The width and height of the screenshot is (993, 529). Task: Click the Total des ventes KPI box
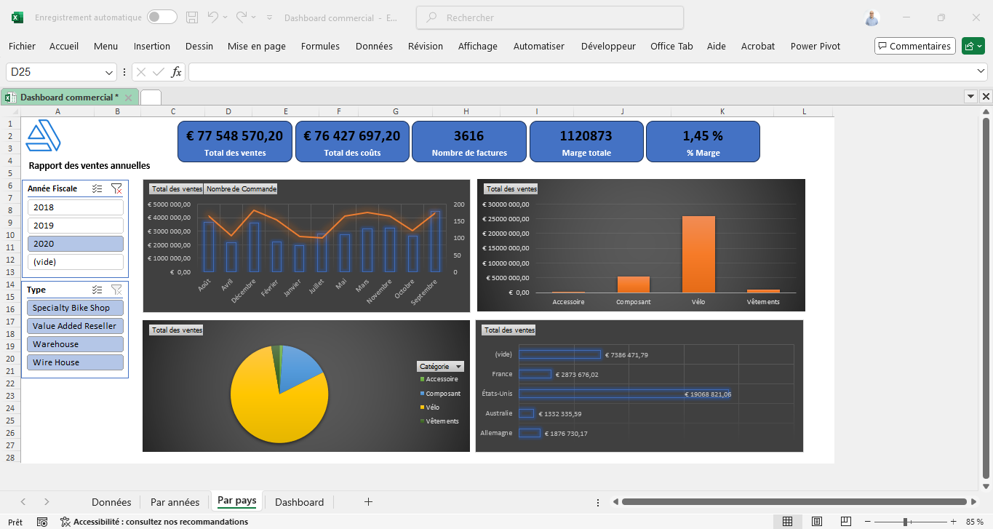(234, 141)
